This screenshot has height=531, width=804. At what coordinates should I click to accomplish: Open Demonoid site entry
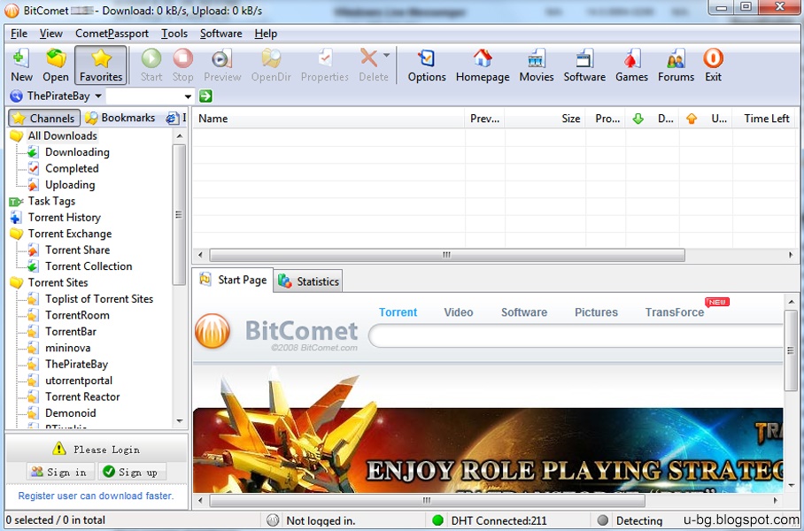pos(70,413)
